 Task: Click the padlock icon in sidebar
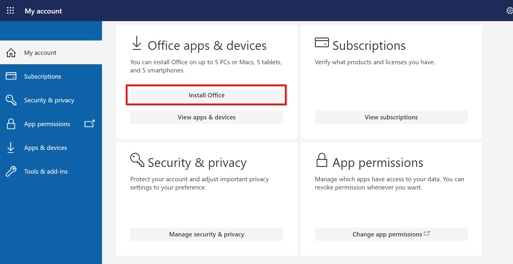11,124
